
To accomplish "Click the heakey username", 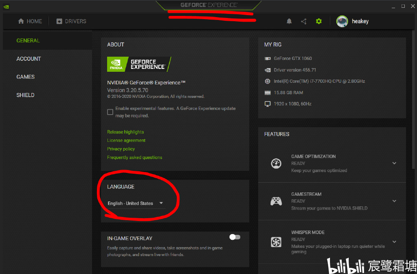I will [x=360, y=21].
